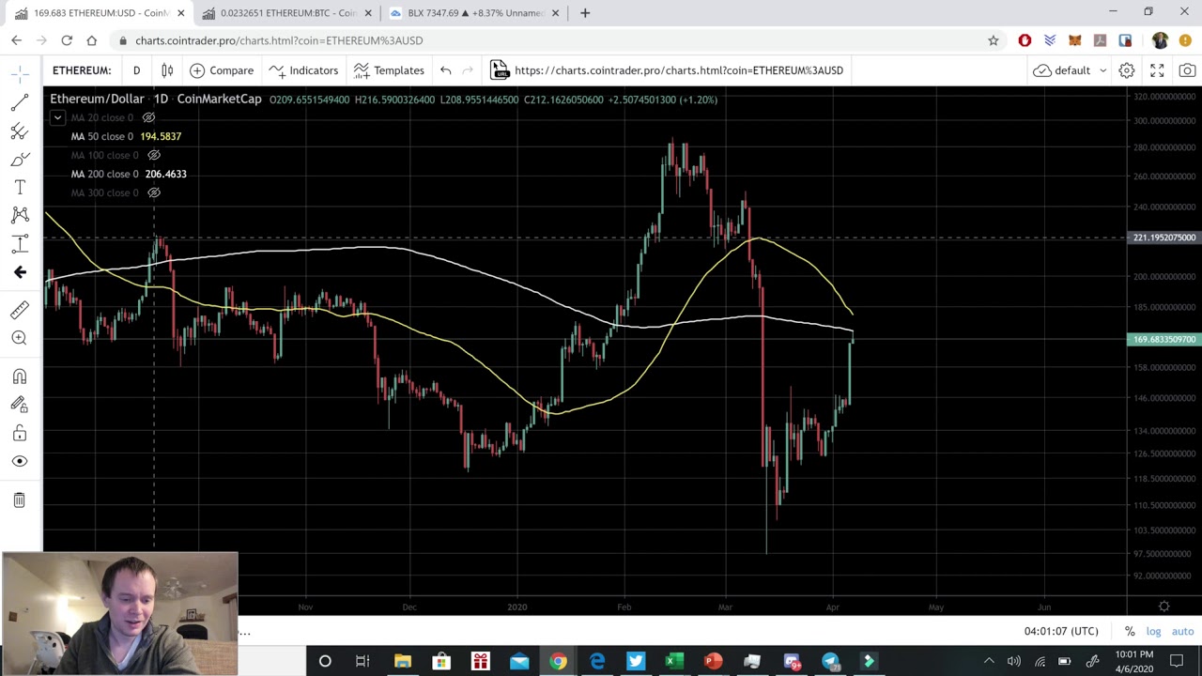Image resolution: width=1202 pixels, height=676 pixels.
Task: Show hidden system tray icons
Action: pyautogui.click(x=989, y=662)
